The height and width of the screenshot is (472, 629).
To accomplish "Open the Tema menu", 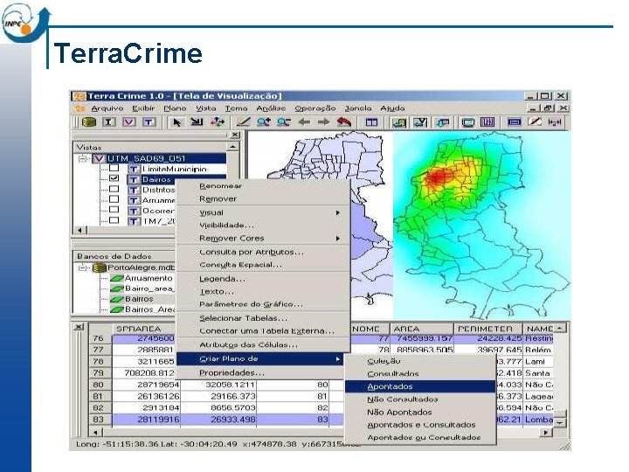I will click(236, 108).
